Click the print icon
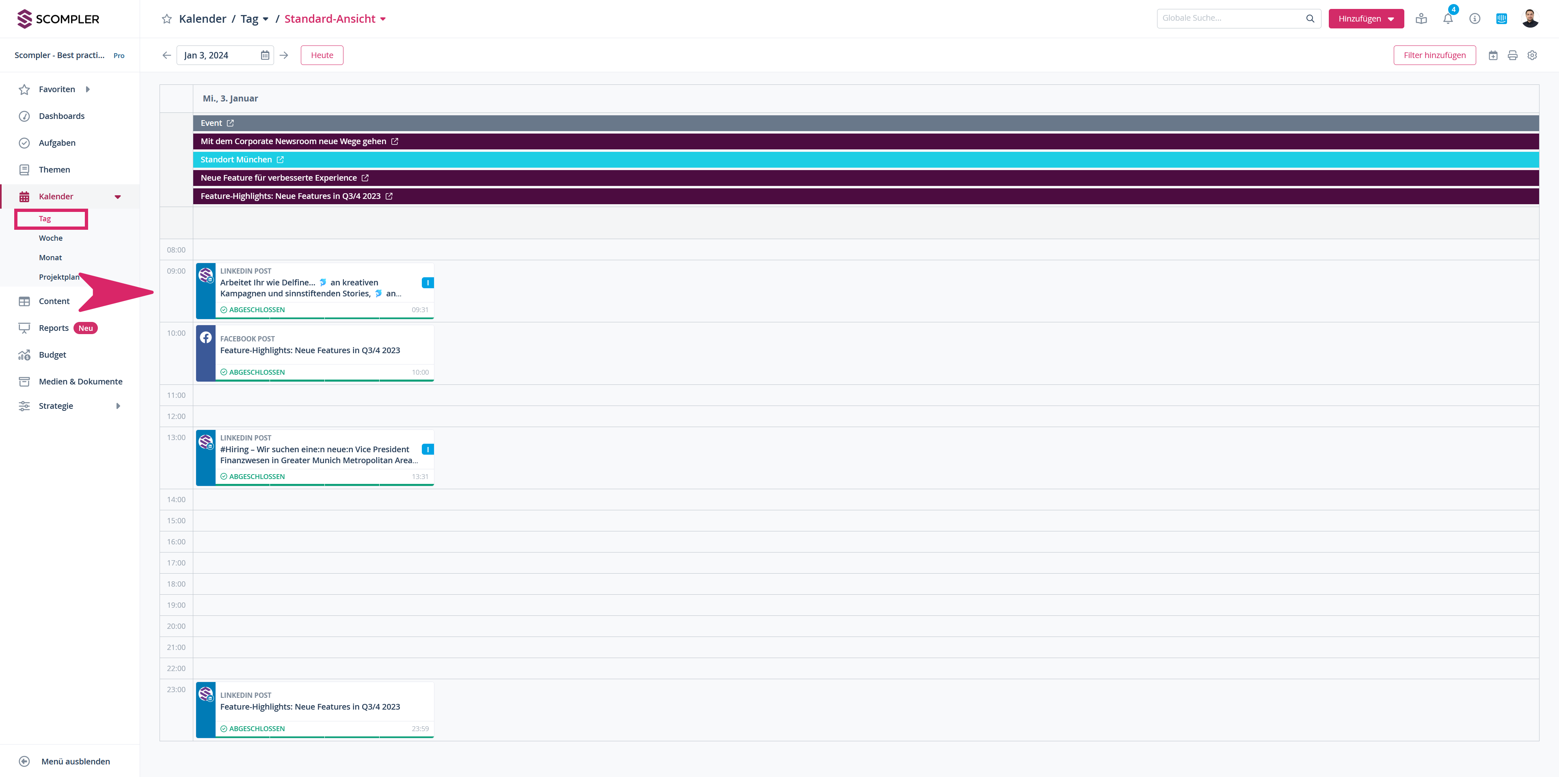This screenshot has height=777, width=1559. tap(1512, 55)
